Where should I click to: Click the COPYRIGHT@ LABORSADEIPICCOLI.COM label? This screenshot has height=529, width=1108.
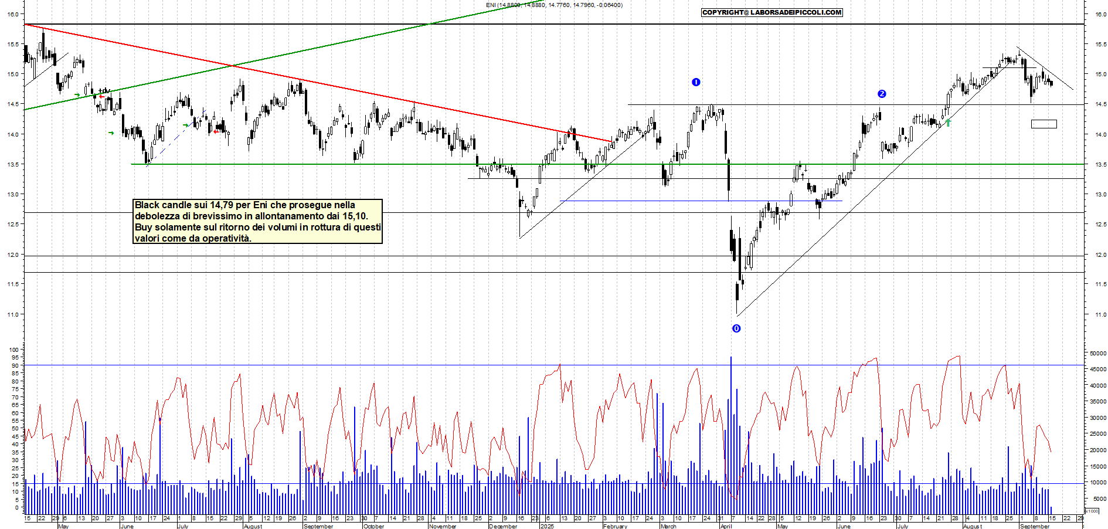pos(772,12)
